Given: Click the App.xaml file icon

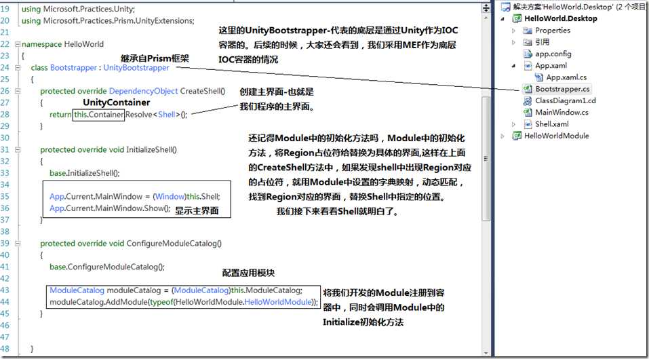Looking at the screenshot, I should click(x=528, y=65).
